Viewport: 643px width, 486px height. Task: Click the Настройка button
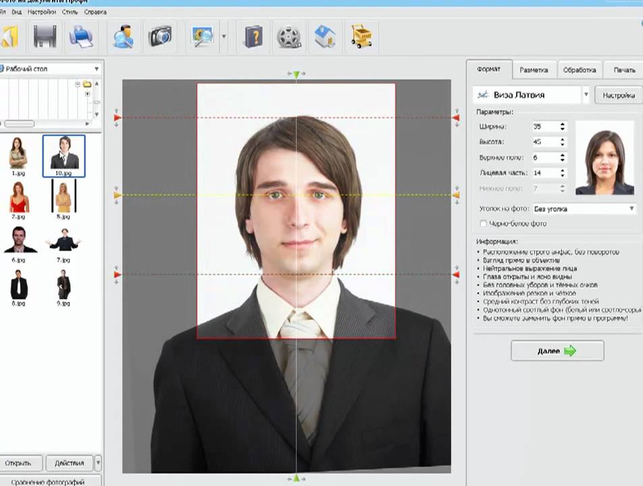click(619, 96)
